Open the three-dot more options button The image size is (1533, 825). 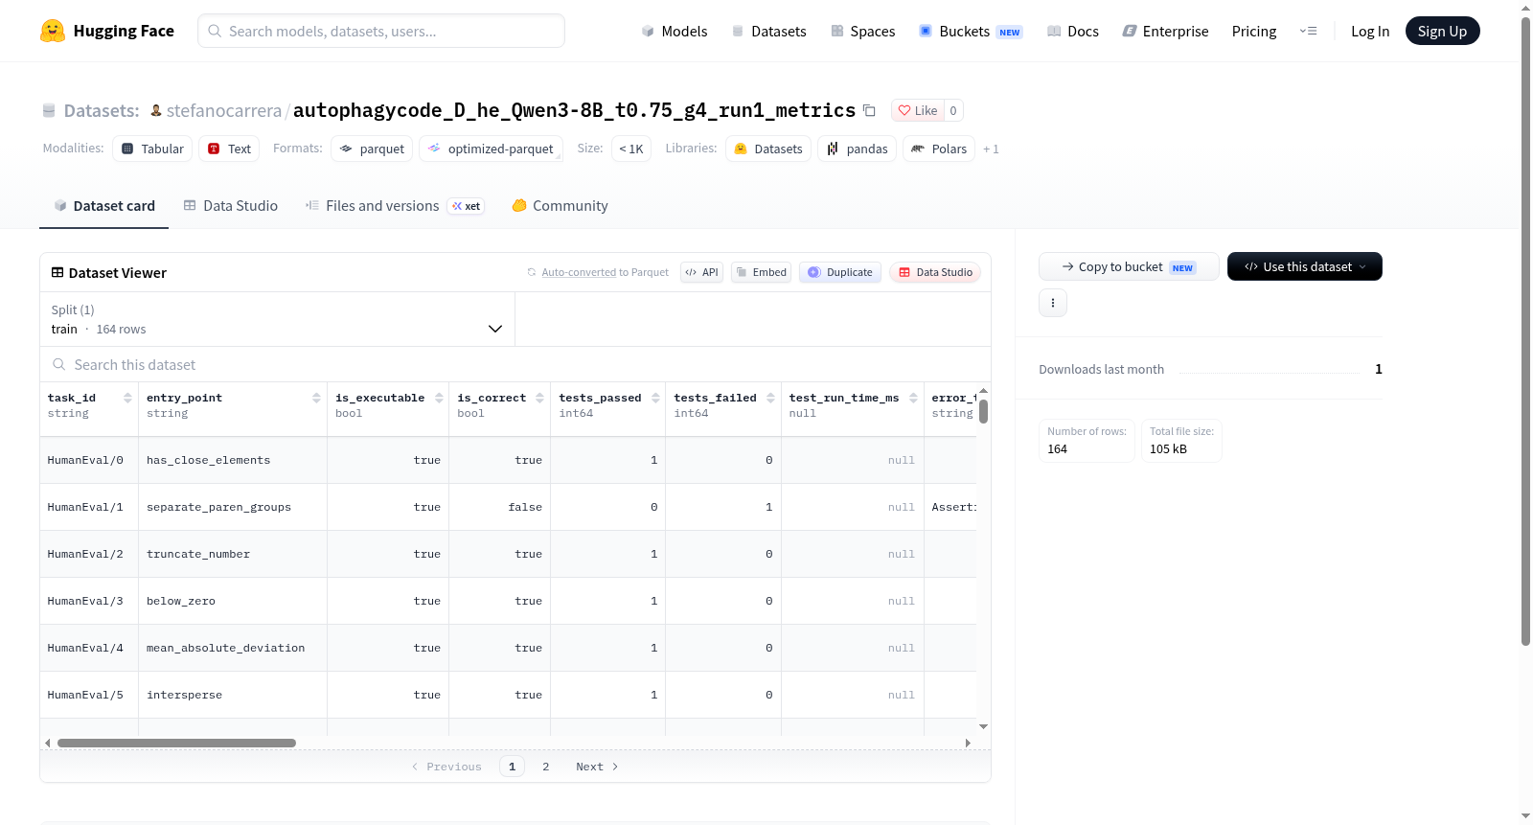1052,303
